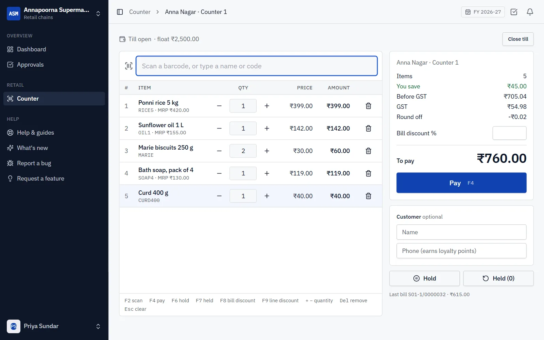This screenshot has height=340, width=544.
Task: Click the ₹760.00 to pay amount
Action: click(502, 158)
